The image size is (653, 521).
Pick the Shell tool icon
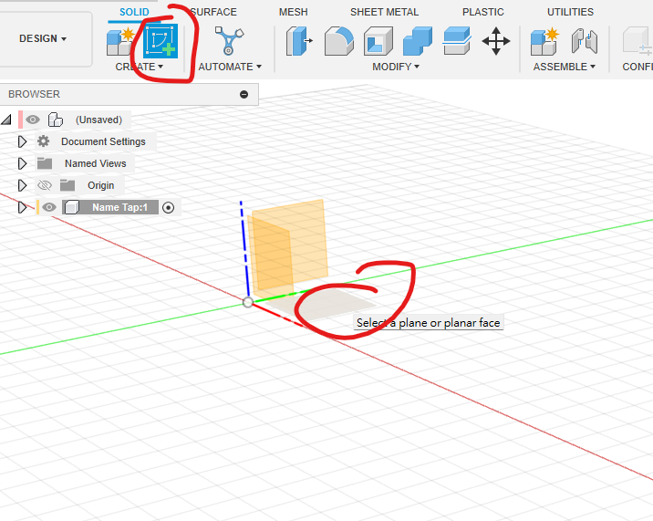pos(378,41)
